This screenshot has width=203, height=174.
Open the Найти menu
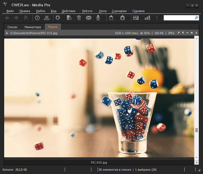click(x=41, y=11)
